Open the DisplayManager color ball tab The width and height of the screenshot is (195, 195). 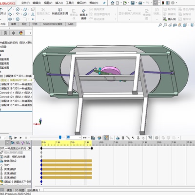pos(21,33)
